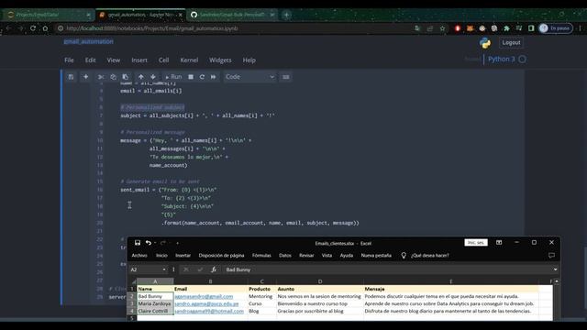Switch to the GitHub browser tab
This screenshot has height=330, width=587.
231,15
